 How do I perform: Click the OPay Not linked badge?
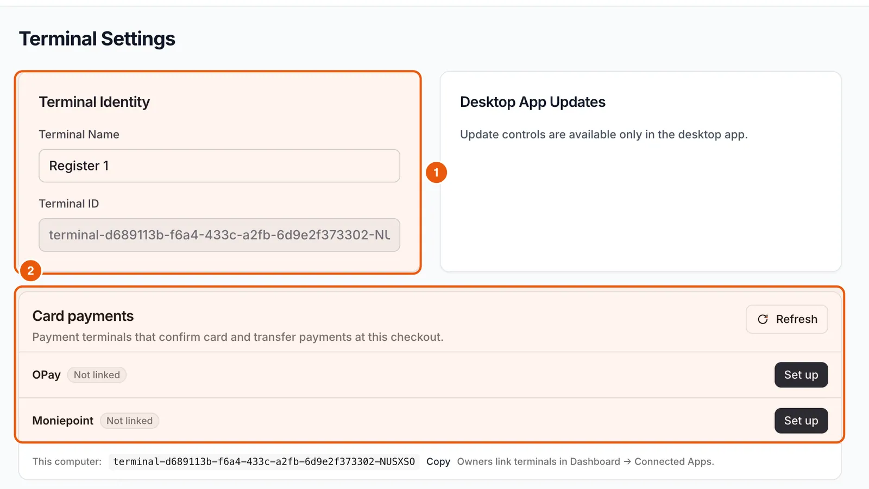pos(97,375)
